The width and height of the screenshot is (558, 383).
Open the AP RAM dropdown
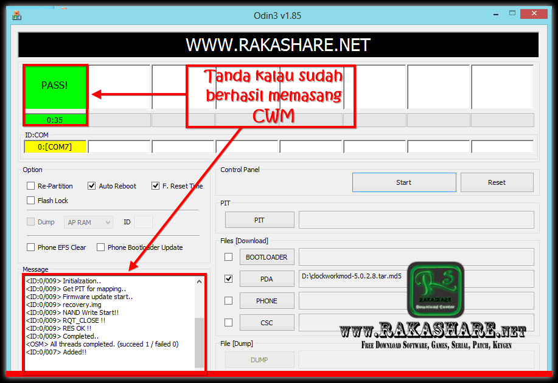pos(89,223)
